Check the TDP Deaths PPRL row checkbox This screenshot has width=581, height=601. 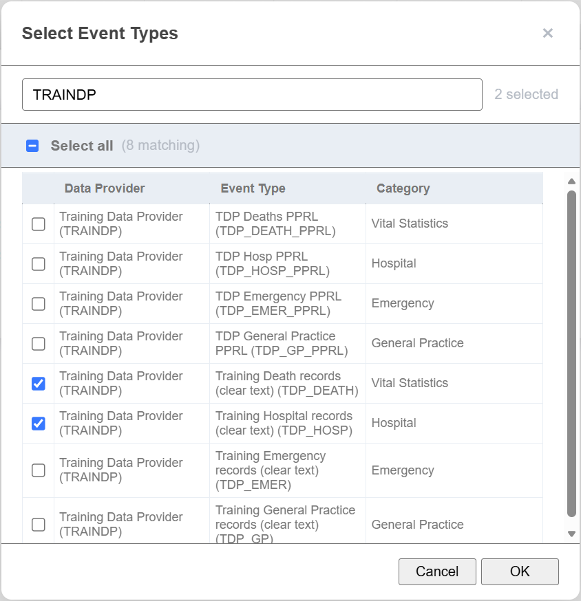point(39,224)
